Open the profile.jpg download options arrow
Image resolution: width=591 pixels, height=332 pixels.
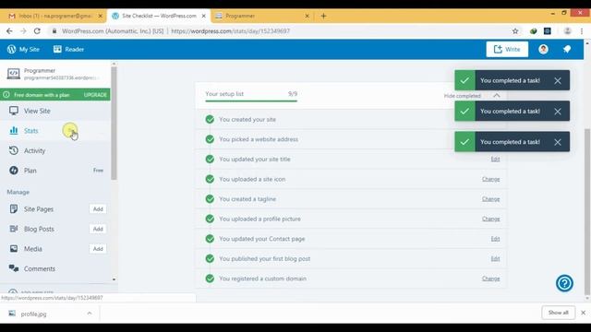(x=90, y=314)
